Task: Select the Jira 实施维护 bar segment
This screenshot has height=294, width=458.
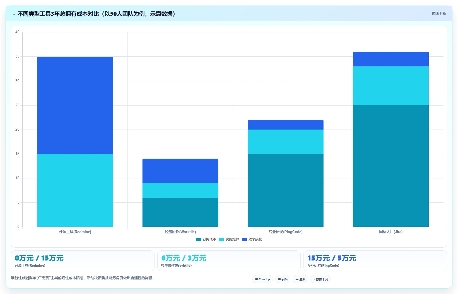Action: pos(391,86)
